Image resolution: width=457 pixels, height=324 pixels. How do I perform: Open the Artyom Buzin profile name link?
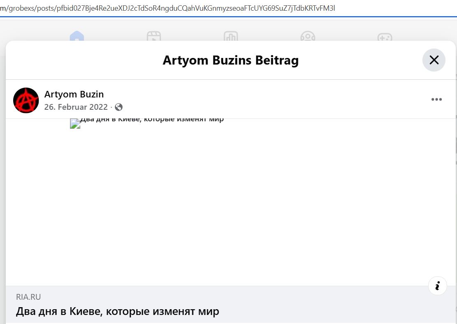74,94
